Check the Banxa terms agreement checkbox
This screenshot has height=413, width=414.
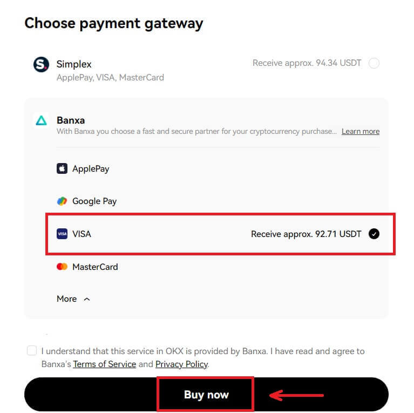pyautogui.click(x=32, y=351)
